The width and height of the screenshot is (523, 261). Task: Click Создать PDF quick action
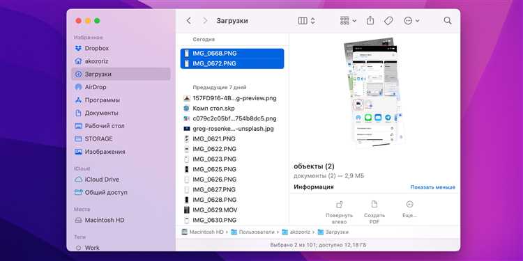pos(374,212)
